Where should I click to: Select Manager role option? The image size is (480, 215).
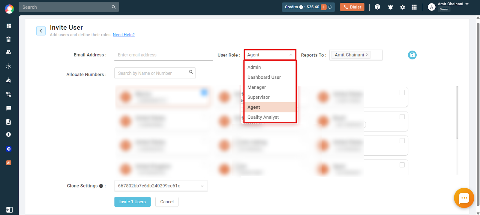[270, 87]
